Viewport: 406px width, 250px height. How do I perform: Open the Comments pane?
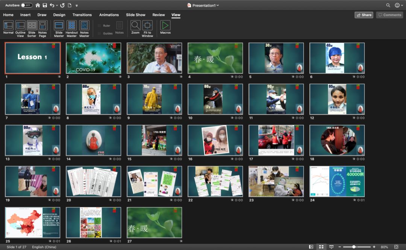(x=390, y=15)
